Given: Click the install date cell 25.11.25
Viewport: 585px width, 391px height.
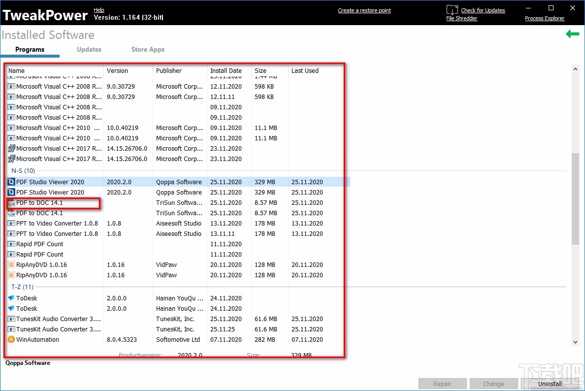Looking at the screenshot, I should 223,329.
